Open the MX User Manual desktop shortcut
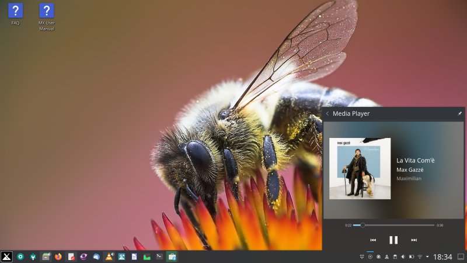This screenshot has width=467, height=263. [x=47, y=17]
